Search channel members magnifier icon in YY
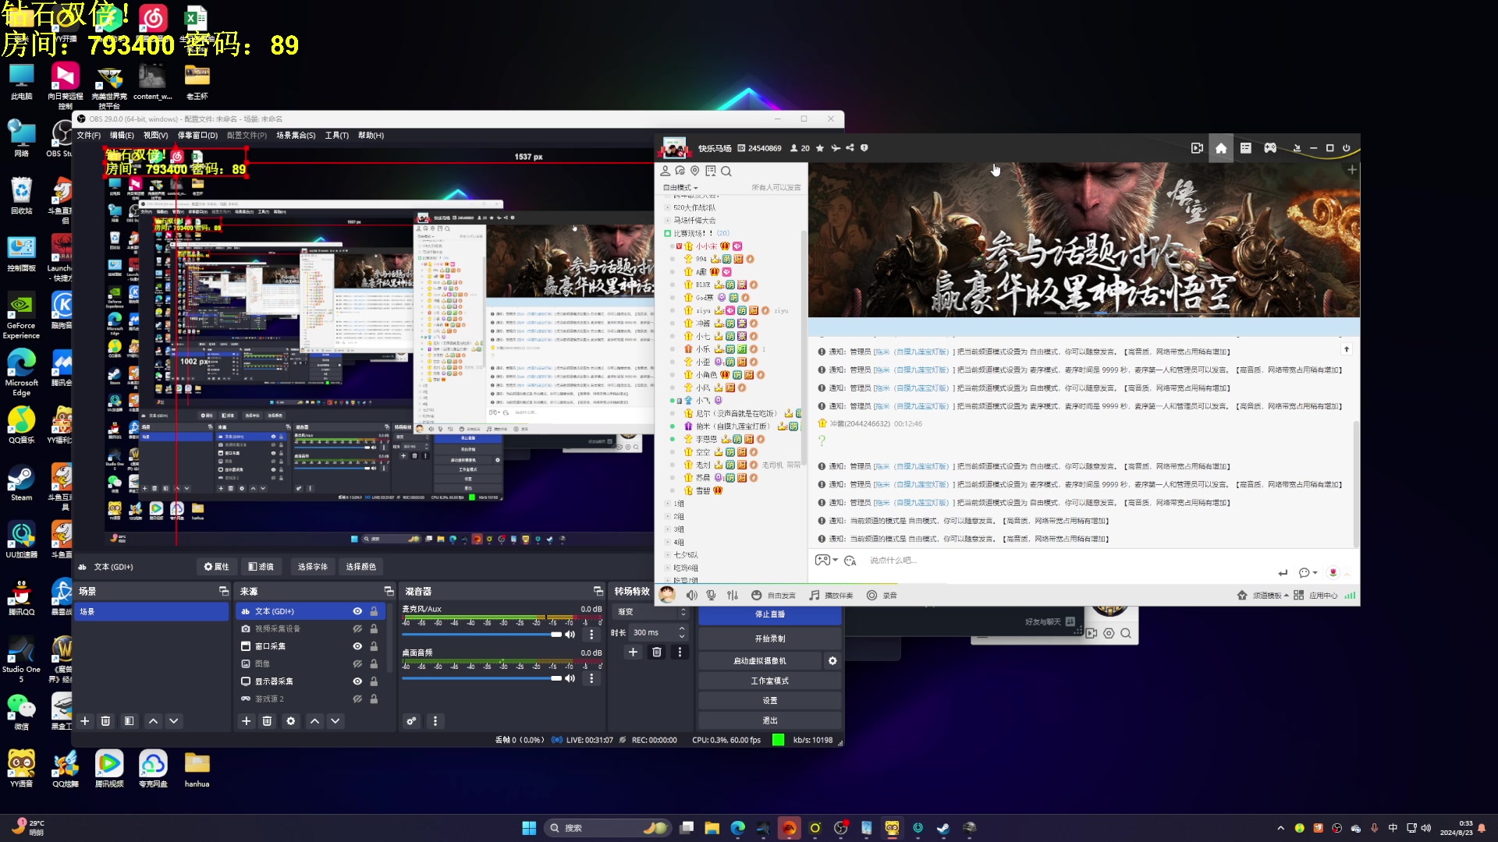The image size is (1498, 842). click(726, 172)
